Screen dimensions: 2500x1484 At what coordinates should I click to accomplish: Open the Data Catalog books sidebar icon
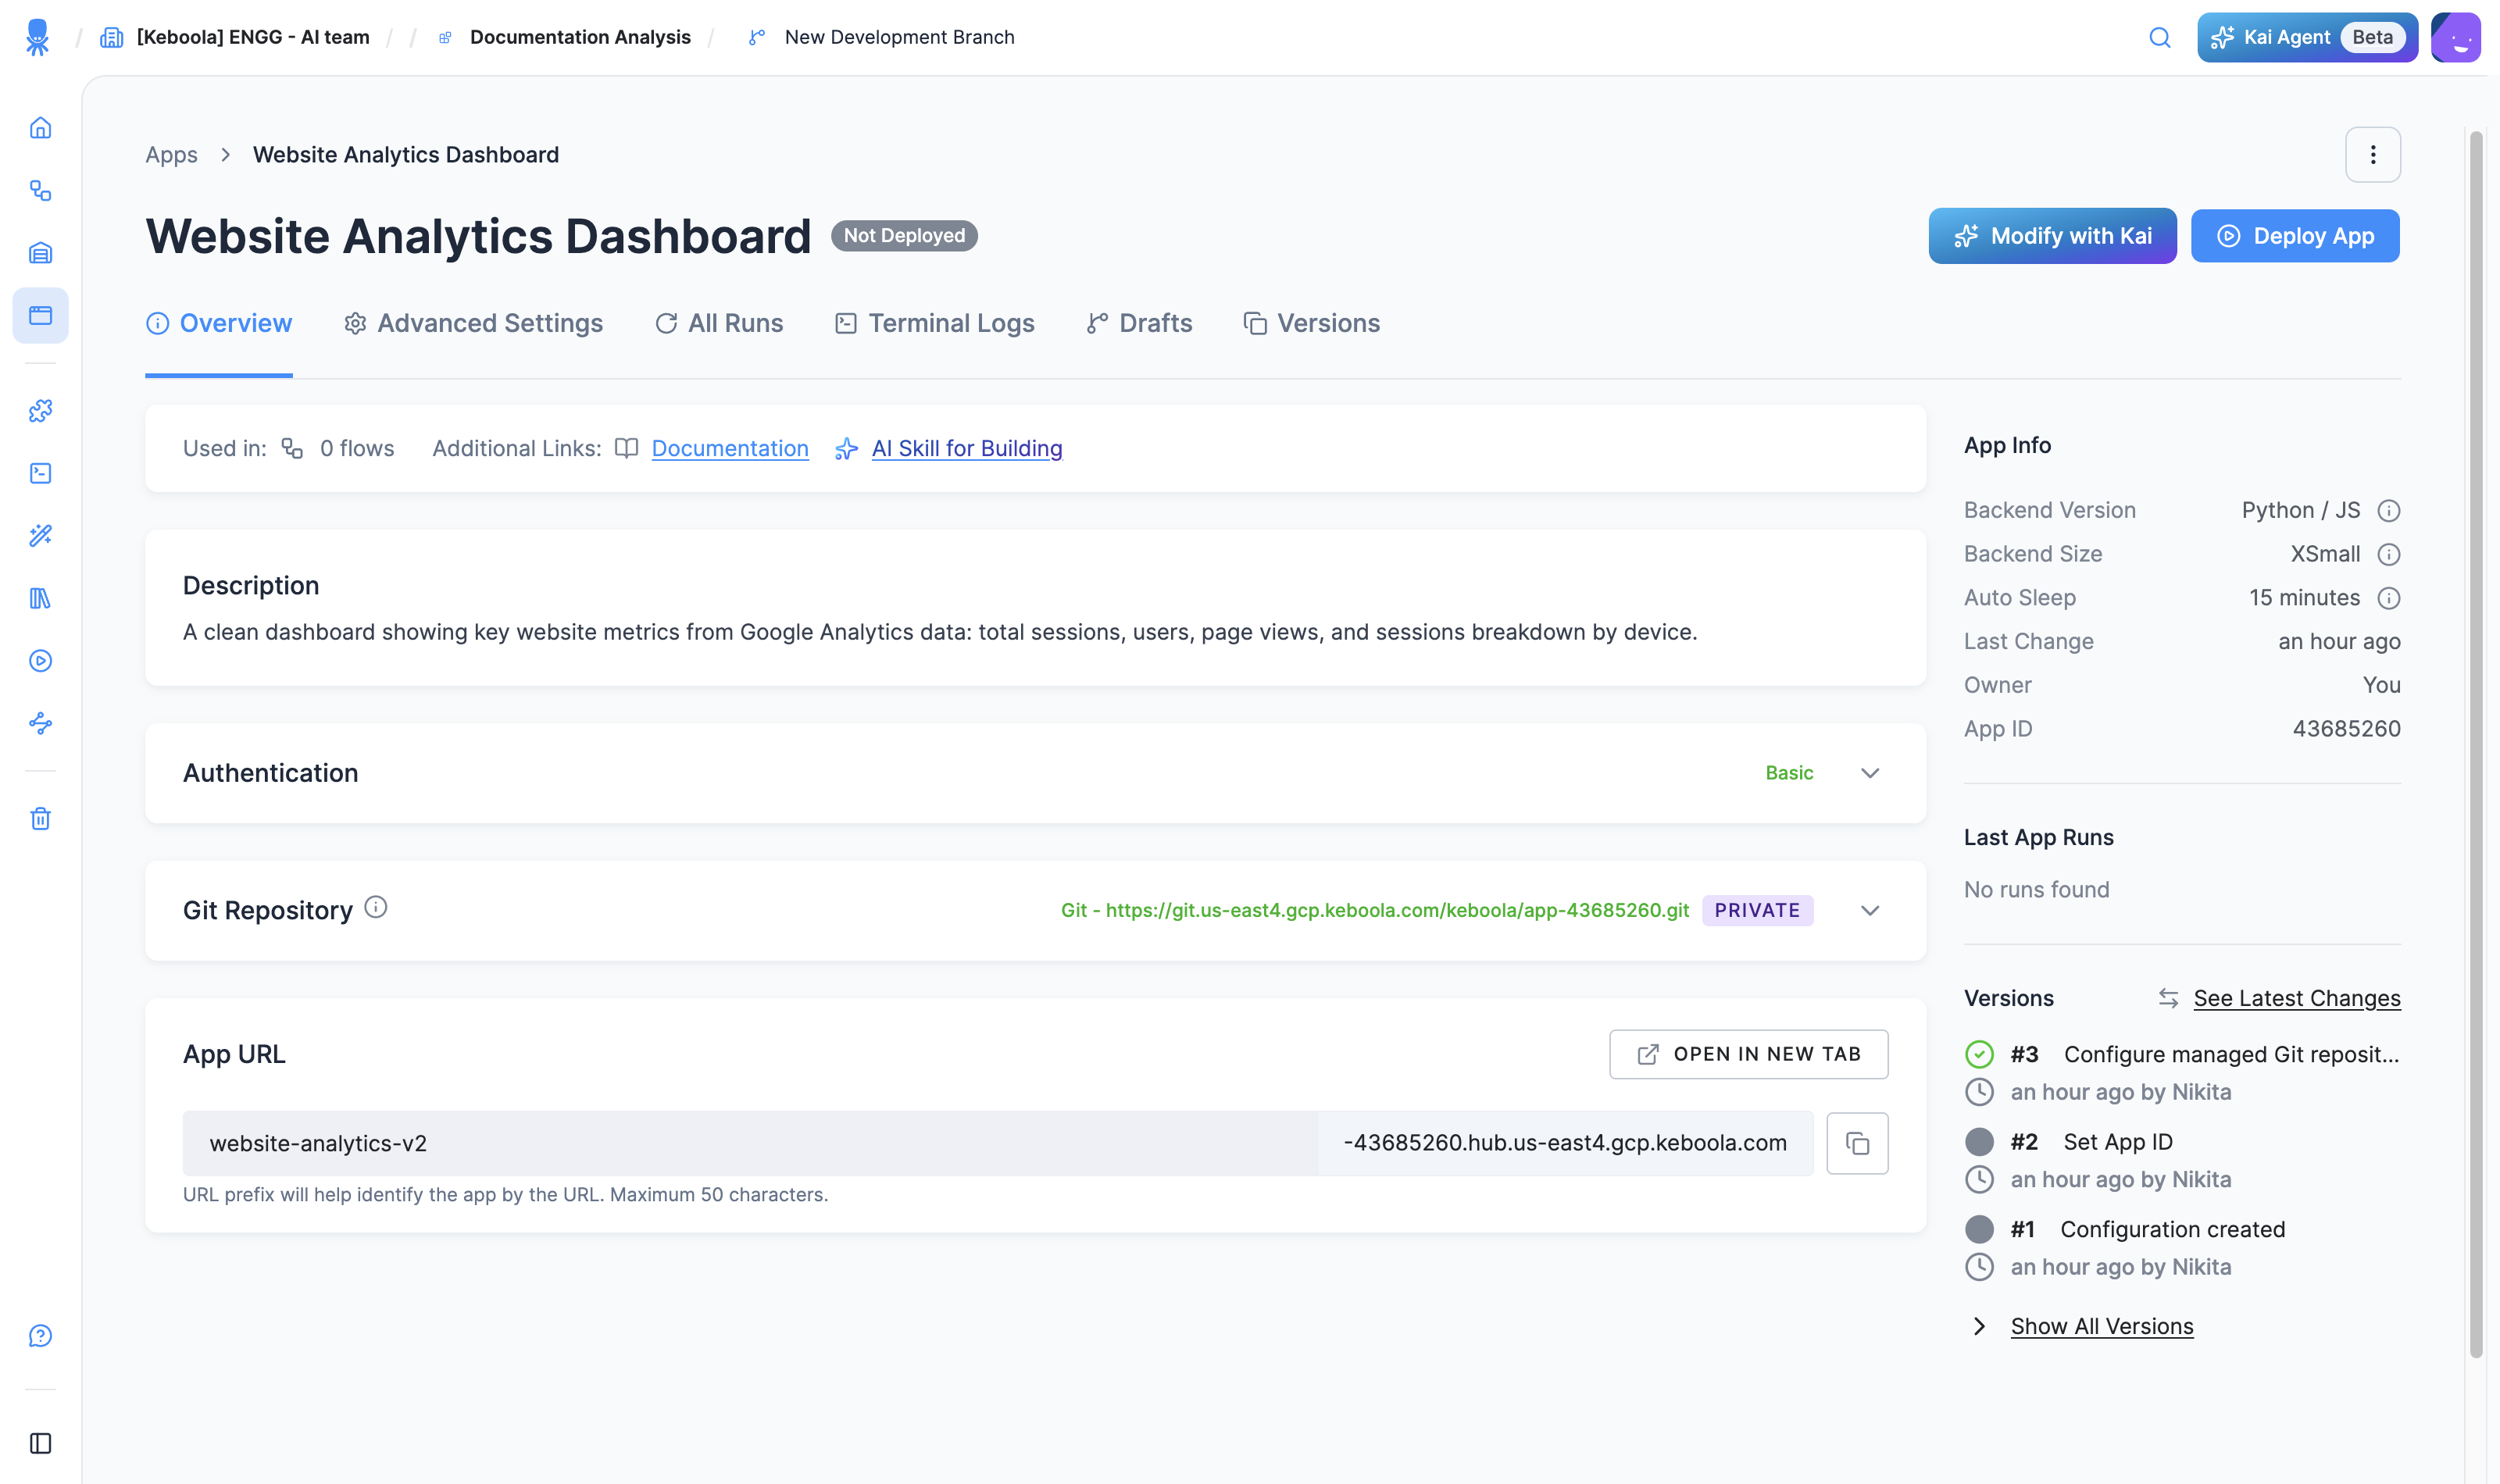coord(40,598)
